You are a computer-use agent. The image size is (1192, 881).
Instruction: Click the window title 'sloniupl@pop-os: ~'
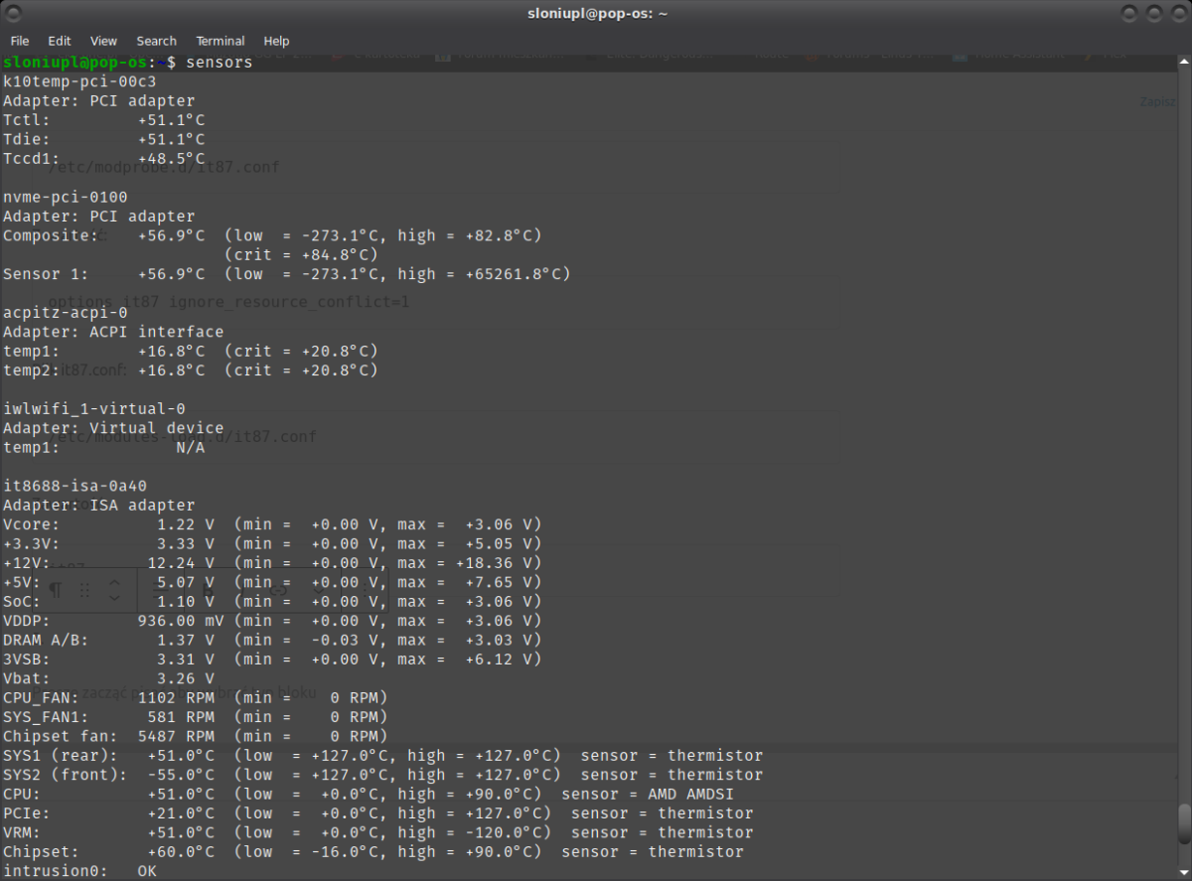point(596,13)
